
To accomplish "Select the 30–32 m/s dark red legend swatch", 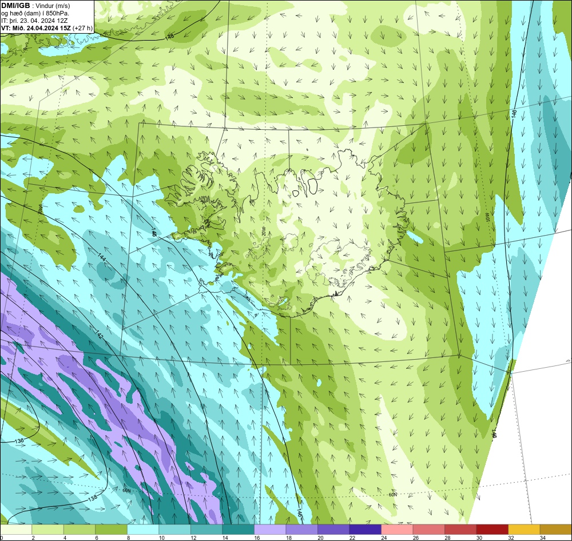I will pos(492,530).
